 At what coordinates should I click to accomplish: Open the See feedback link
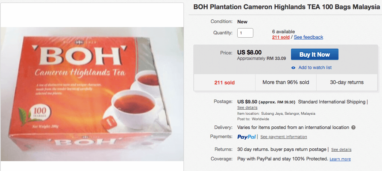point(309,37)
